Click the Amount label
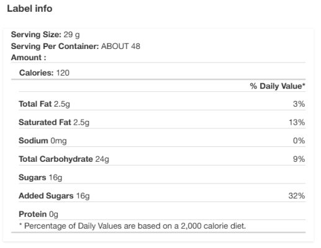 (x=29, y=58)
